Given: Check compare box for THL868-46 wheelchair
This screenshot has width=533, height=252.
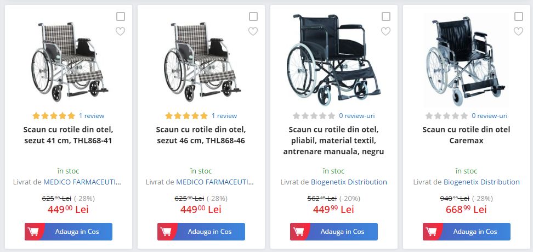Looking at the screenshot, I should point(253,16).
